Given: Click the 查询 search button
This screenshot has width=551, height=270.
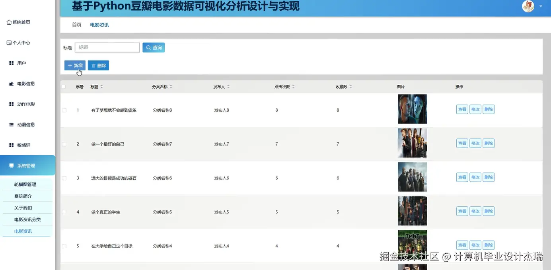Looking at the screenshot, I should [x=154, y=47].
